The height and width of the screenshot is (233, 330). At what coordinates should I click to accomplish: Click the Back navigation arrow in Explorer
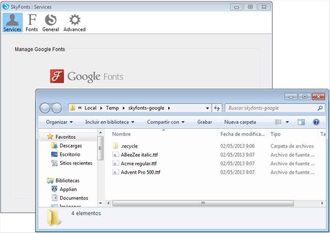(45, 108)
